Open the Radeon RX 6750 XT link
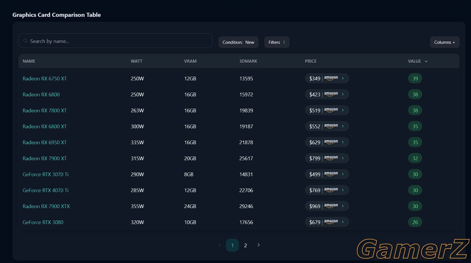 45,78
